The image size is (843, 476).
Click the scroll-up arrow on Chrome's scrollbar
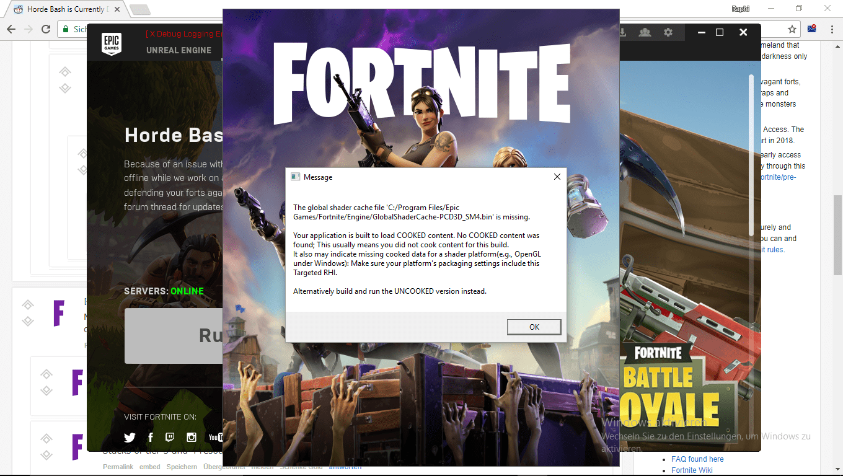point(837,47)
